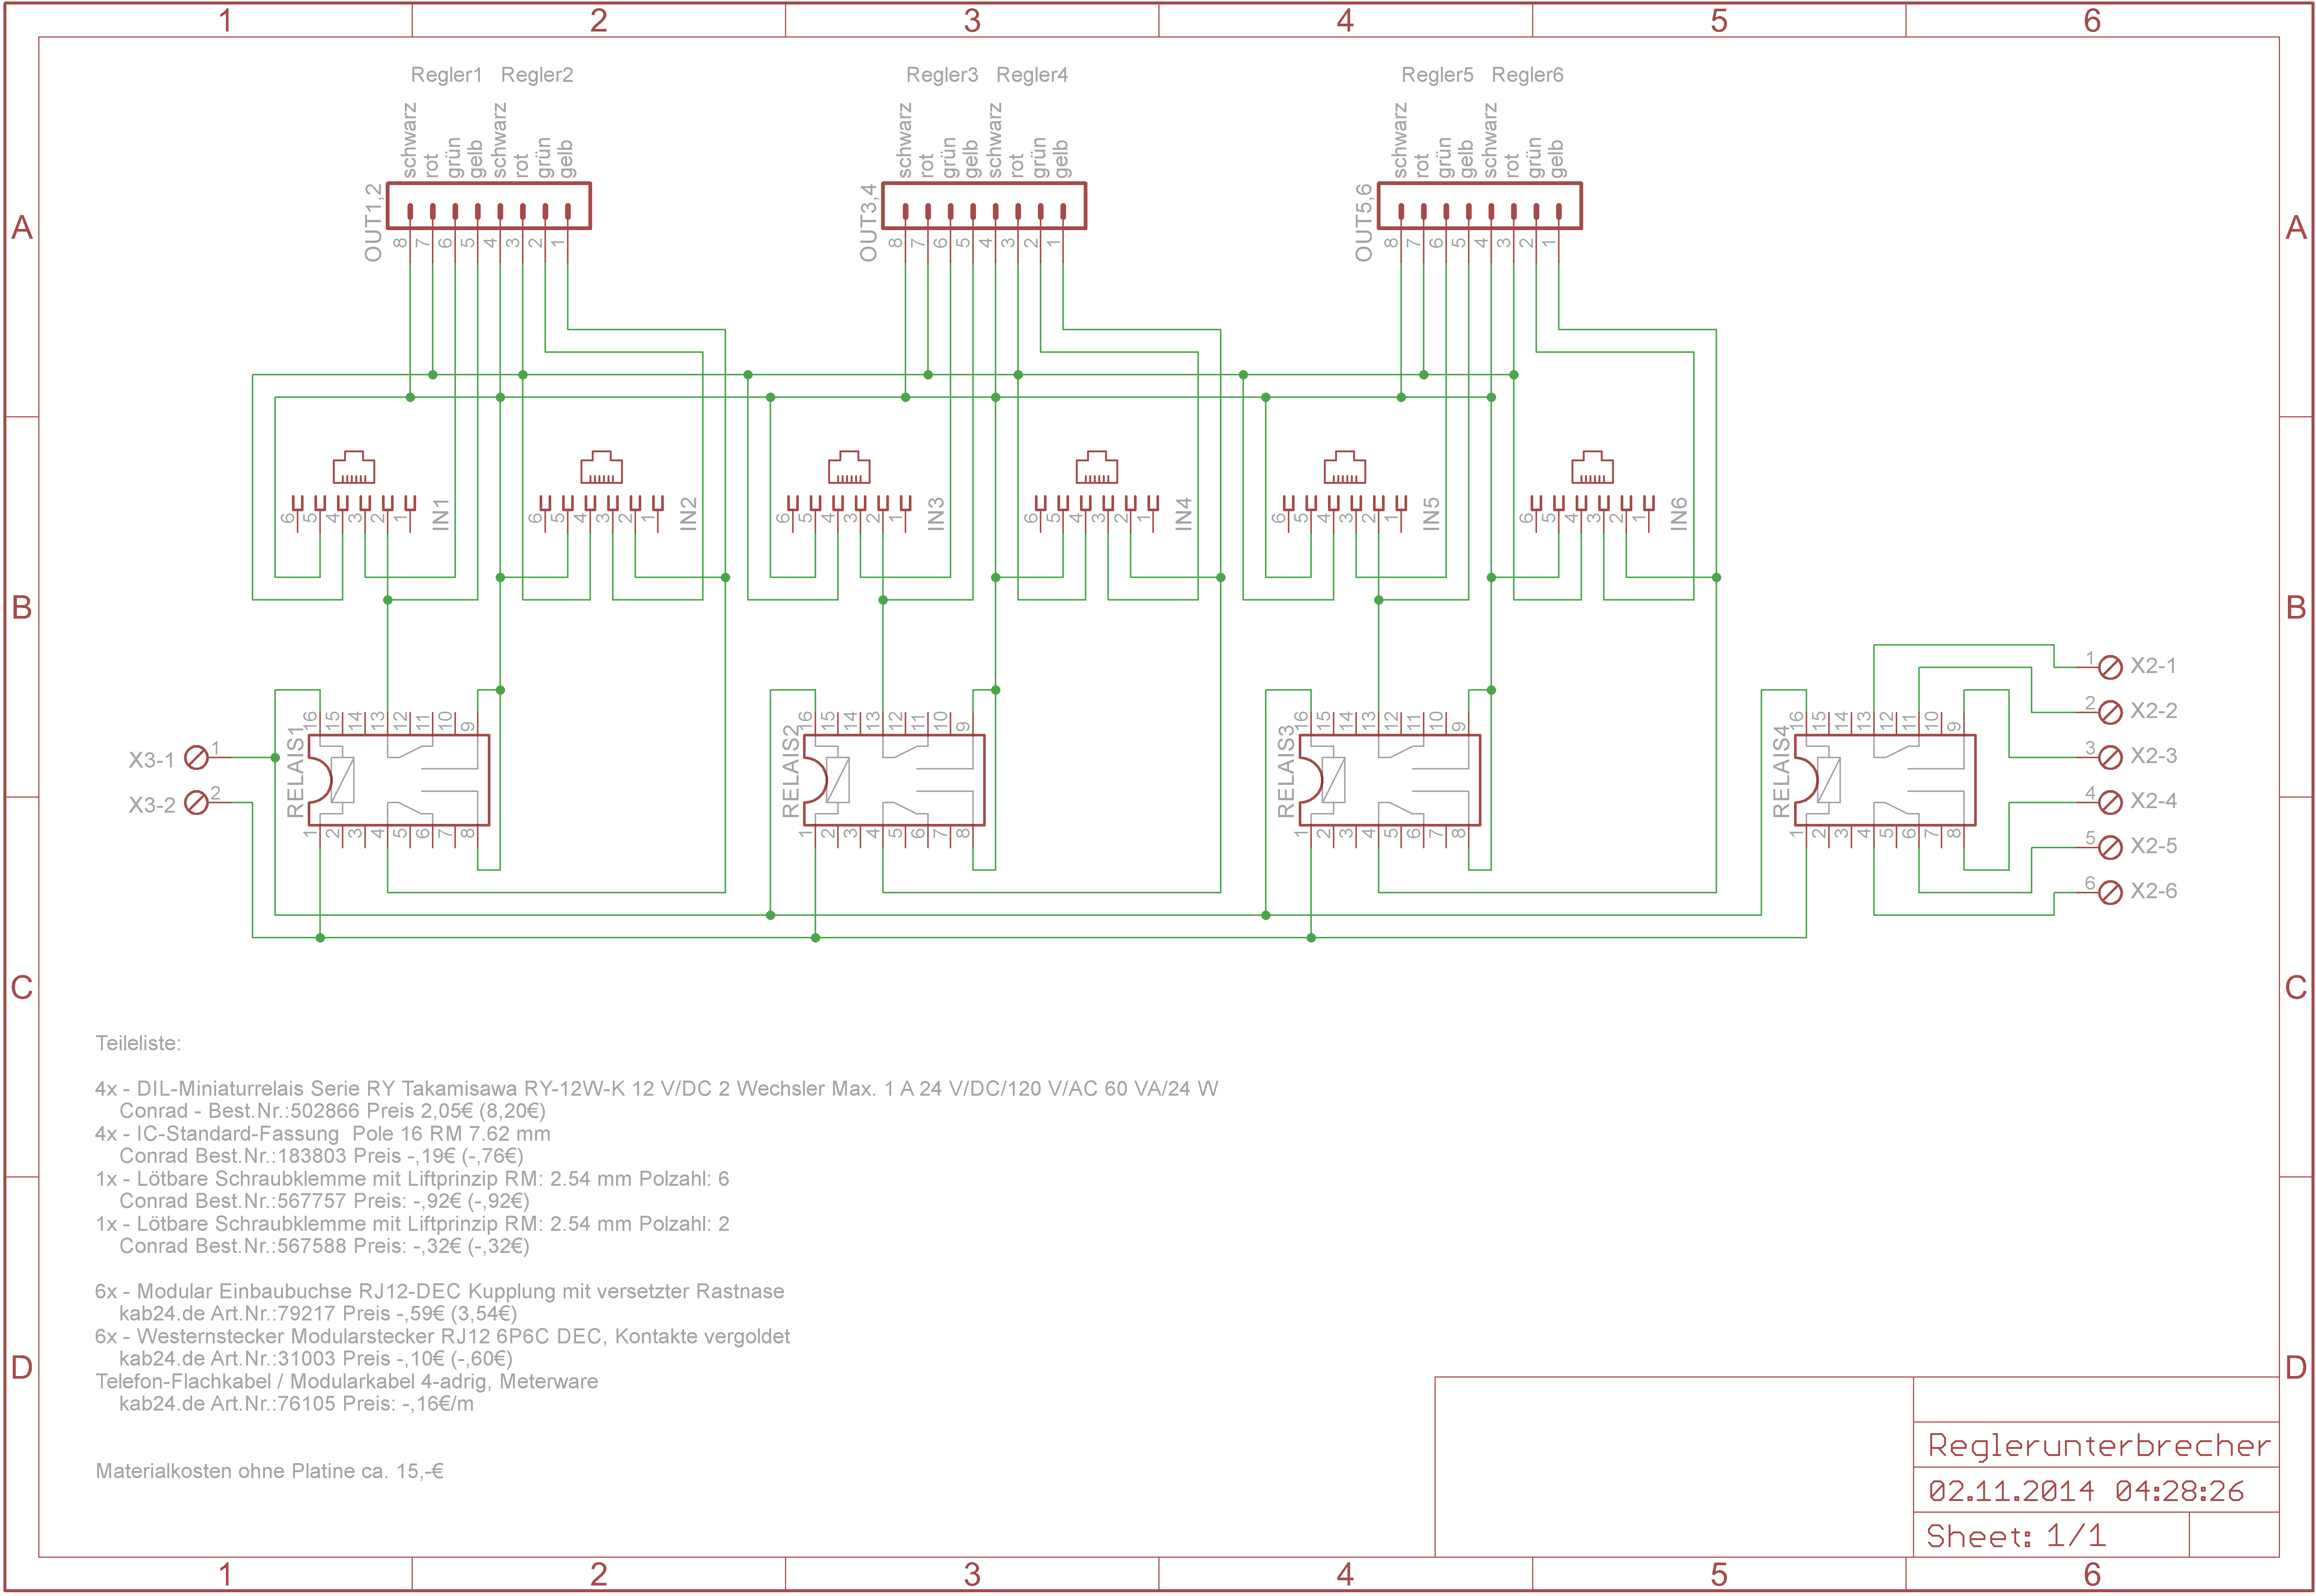Select the date '02.11.2014 04:28:26'
Viewport: 2316px width, 1596px height.
pos(2086,1491)
